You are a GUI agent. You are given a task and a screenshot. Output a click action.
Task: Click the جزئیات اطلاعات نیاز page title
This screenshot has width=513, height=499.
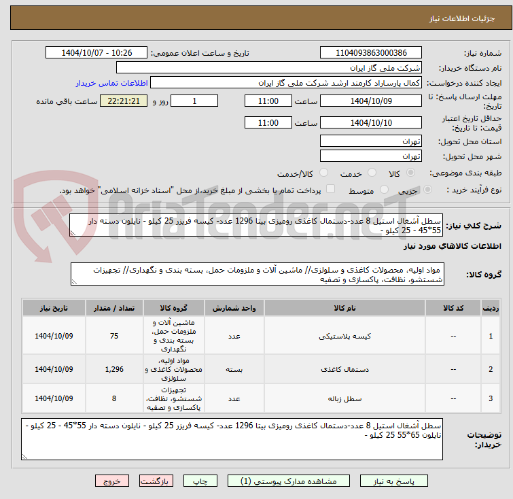pos(461,18)
